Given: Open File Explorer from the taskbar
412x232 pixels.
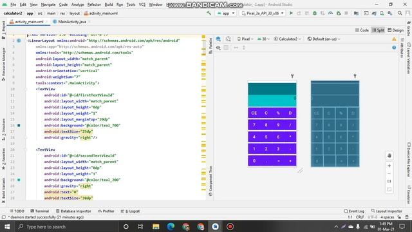Looking at the screenshot, I should tap(156, 226).
